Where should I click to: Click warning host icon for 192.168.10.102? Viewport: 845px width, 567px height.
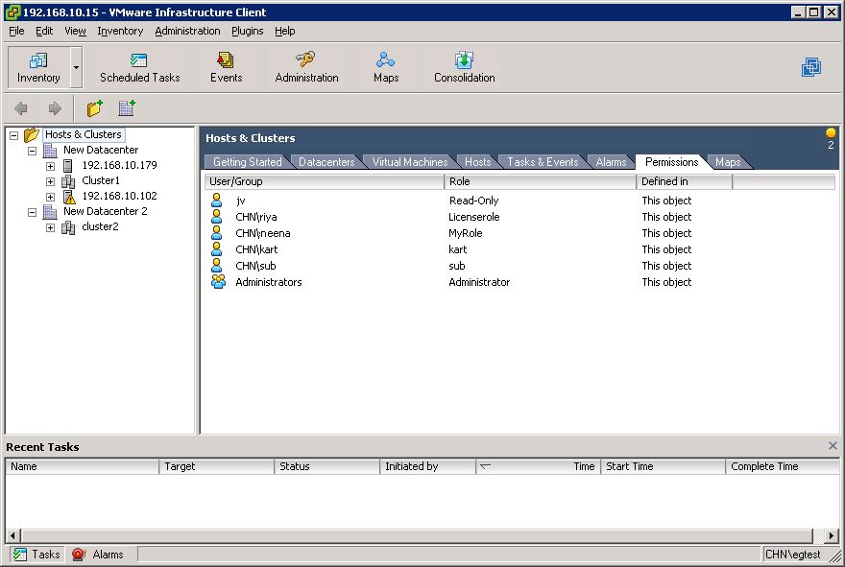point(69,197)
